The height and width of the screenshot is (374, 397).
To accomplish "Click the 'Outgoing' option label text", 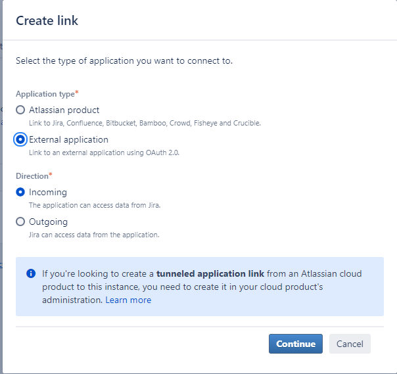I will (48, 222).
